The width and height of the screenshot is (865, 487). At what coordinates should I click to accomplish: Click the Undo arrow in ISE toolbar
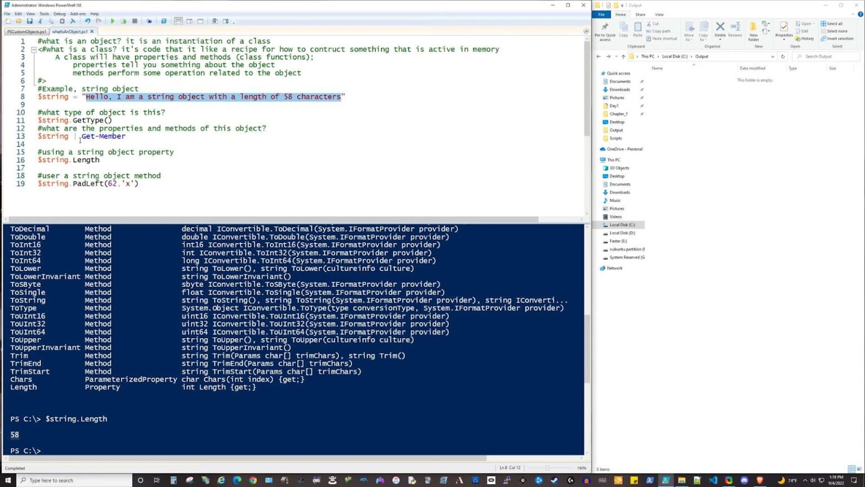coord(87,21)
